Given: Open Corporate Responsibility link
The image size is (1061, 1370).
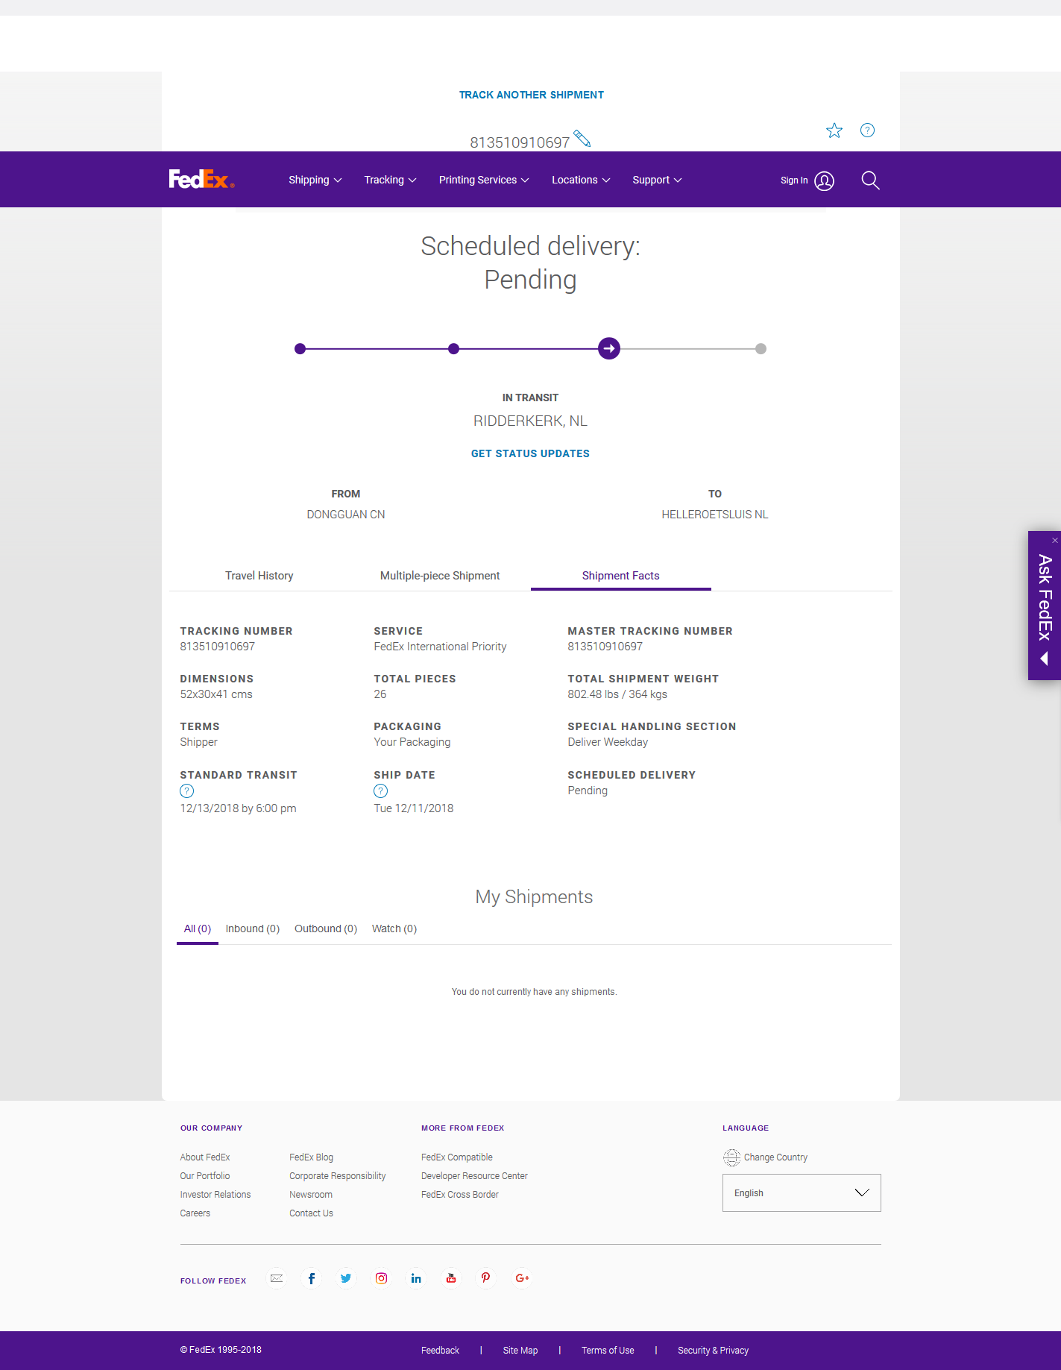Looking at the screenshot, I should coord(338,1176).
